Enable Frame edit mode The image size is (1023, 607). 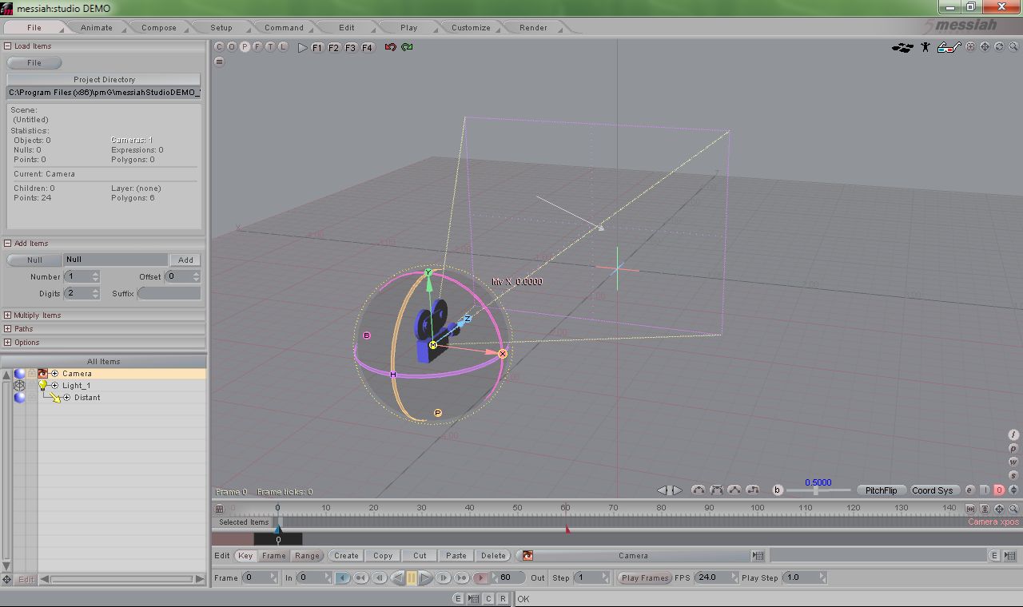click(274, 556)
